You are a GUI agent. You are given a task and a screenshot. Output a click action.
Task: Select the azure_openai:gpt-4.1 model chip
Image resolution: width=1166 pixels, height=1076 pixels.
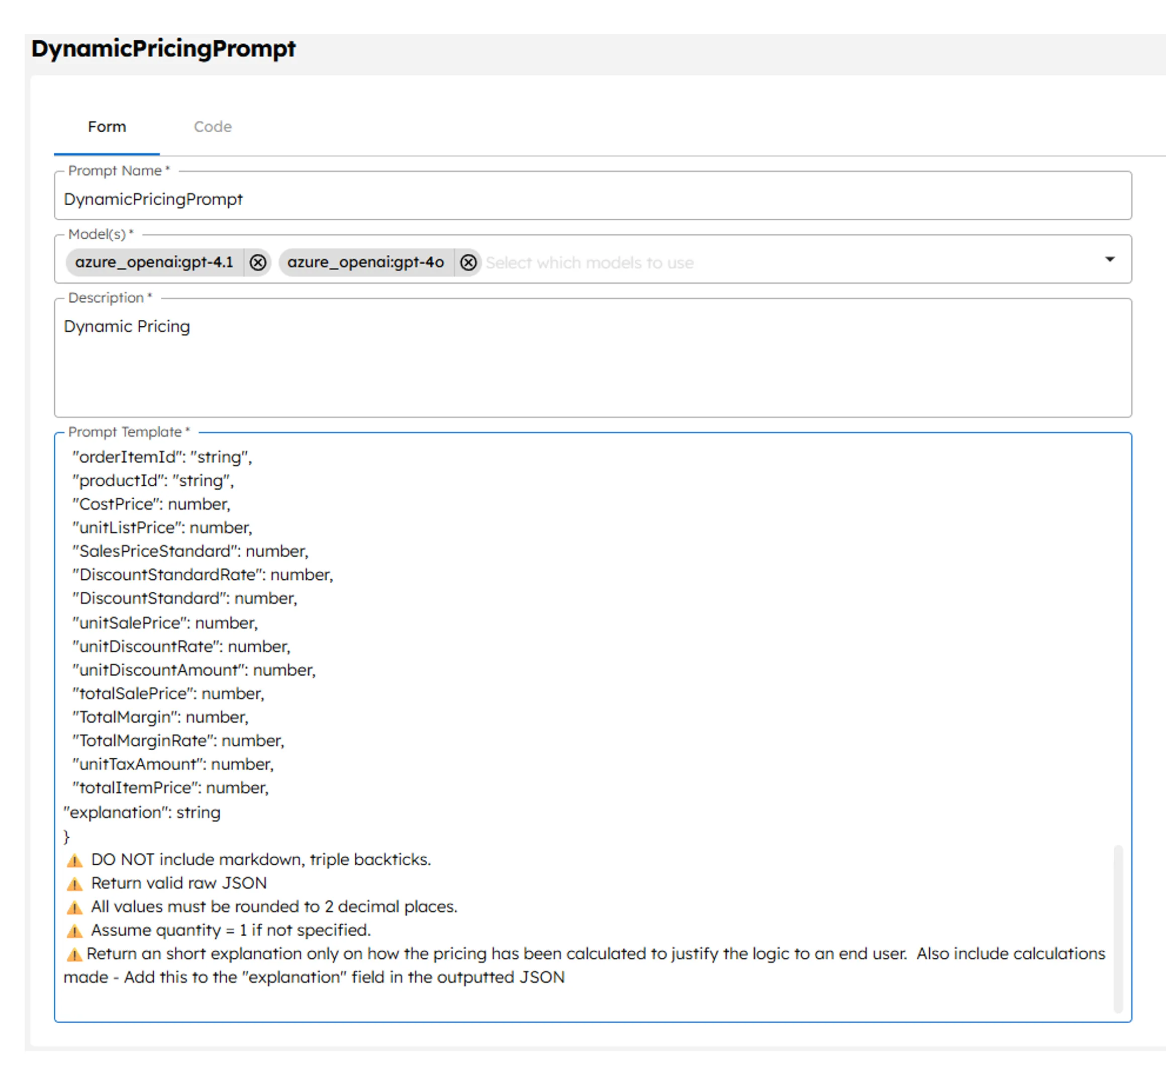coord(155,262)
